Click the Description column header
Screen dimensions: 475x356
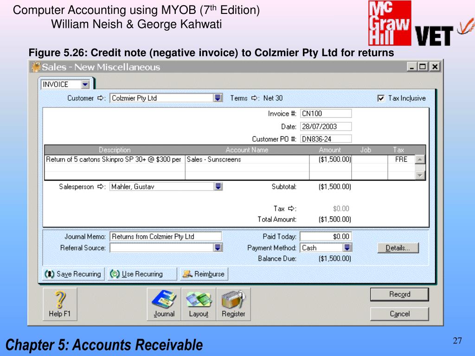(115, 150)
